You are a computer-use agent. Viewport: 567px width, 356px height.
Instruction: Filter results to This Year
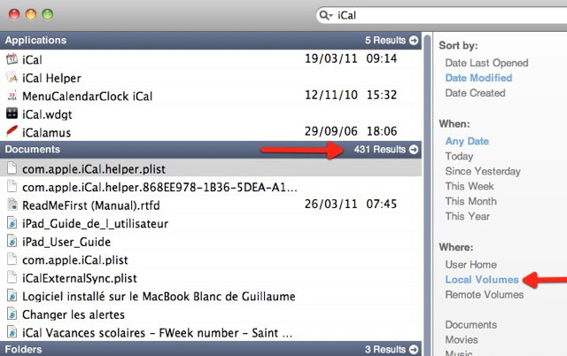pyautogui.click(x=467, y=216)
